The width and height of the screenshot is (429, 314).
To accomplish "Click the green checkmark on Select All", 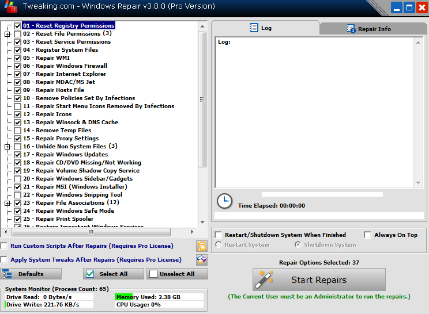I will pos(90,274).
